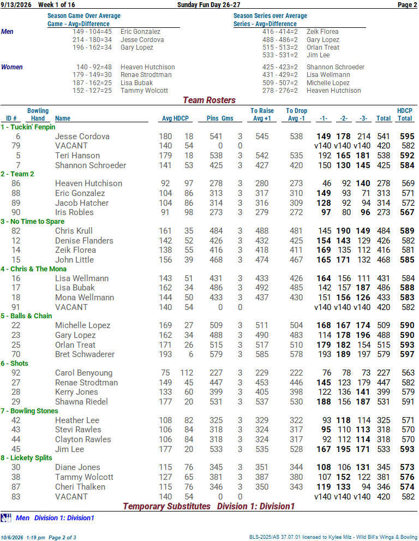
Task: Click '140 - 92=48' women's game difference
Action: [x=94, y=67]
